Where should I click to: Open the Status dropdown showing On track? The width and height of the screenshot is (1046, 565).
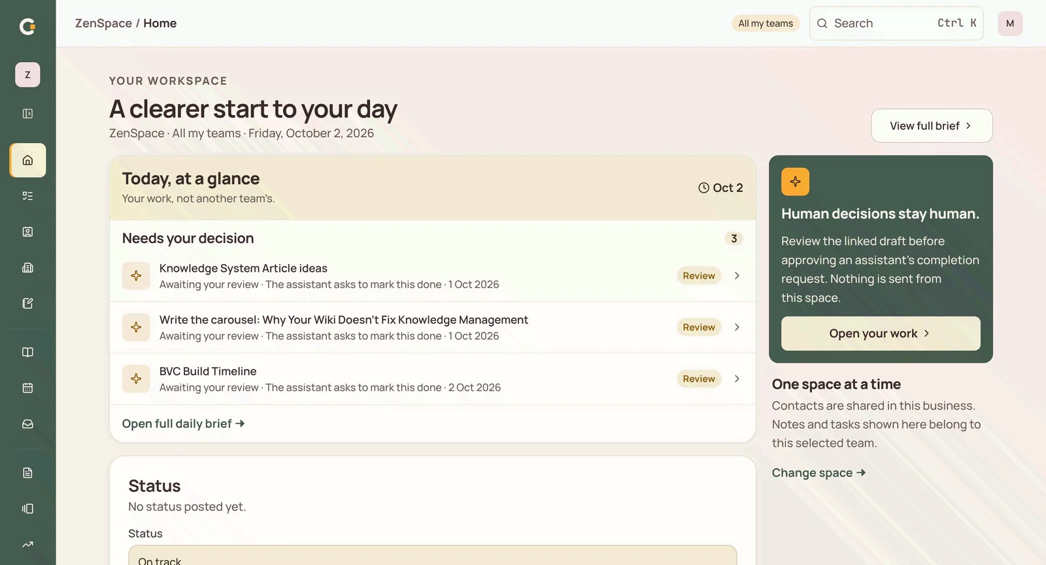432,555
